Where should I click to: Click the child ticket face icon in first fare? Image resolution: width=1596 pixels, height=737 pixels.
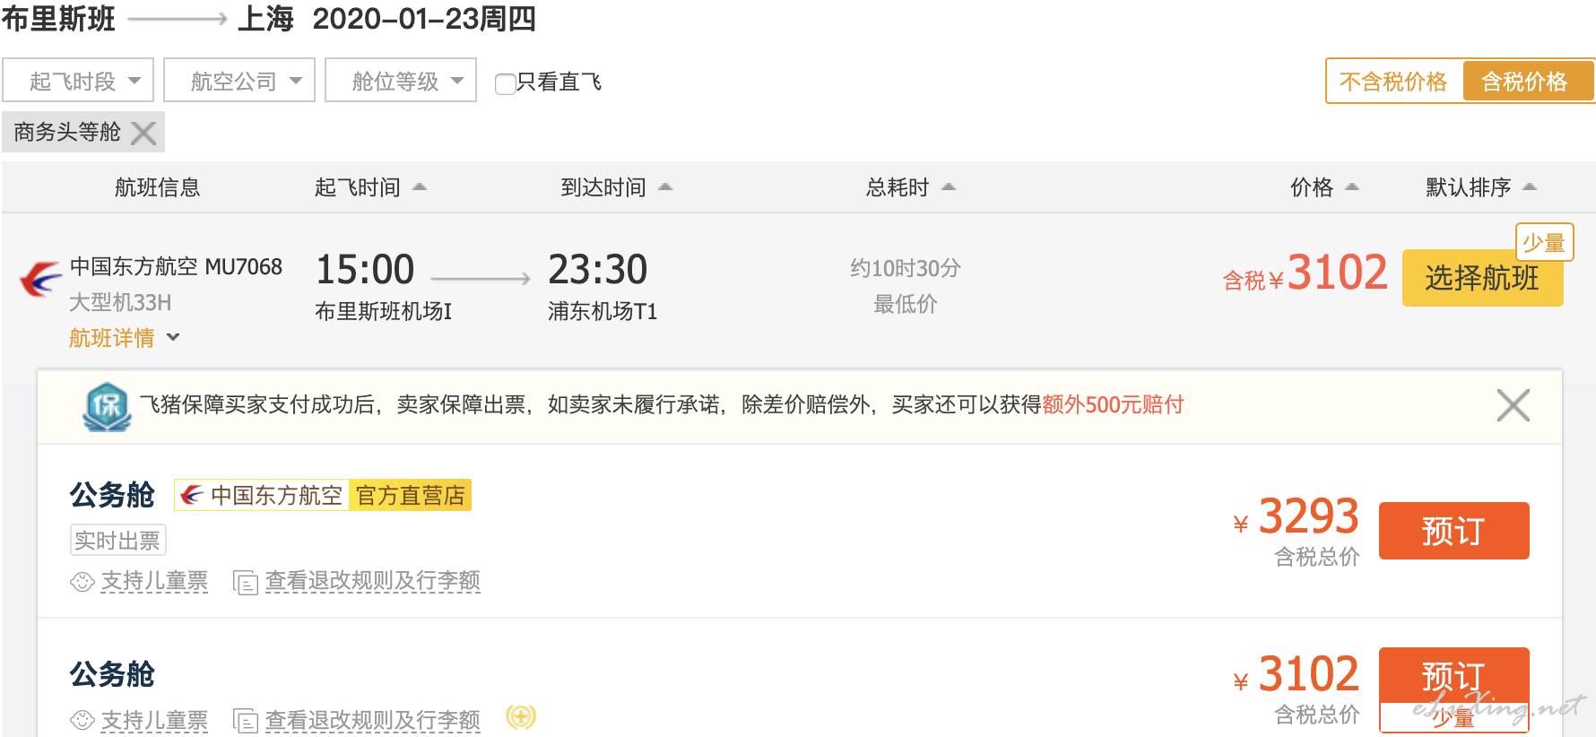coord(82,582)
